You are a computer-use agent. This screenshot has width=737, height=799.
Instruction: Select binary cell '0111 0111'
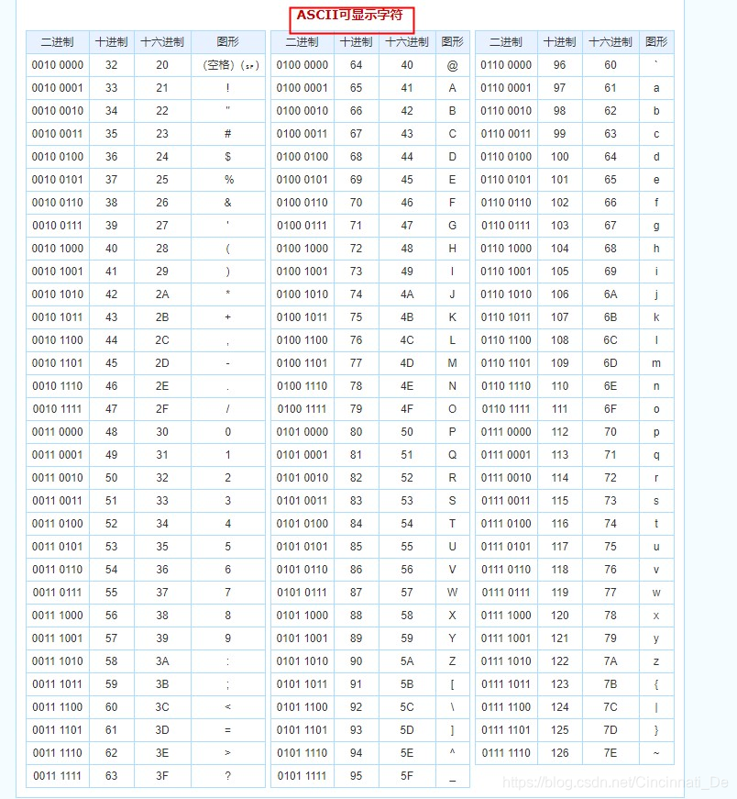pyautogui.click(x=506, y=593)
